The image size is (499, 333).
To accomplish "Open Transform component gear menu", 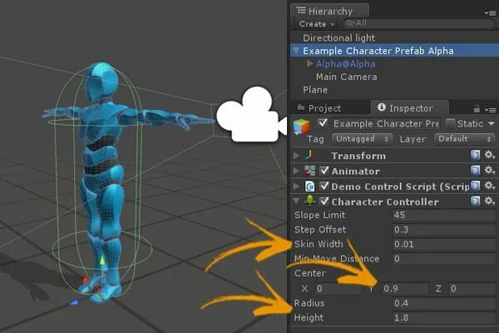I will [x=490, y=156].
